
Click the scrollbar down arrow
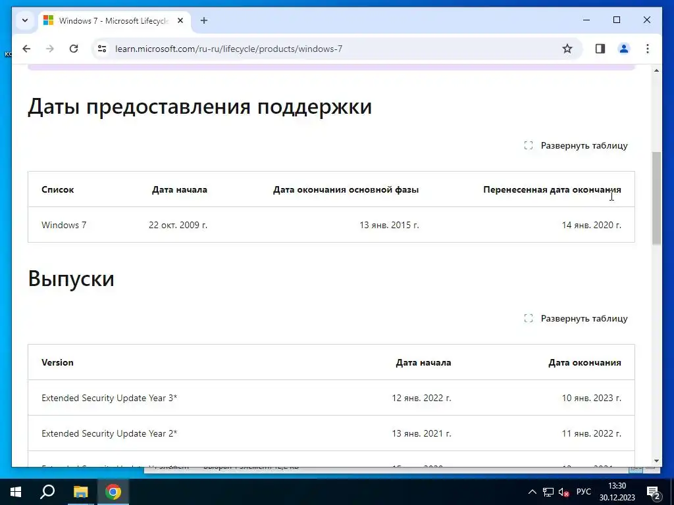(x=656, y=461)
